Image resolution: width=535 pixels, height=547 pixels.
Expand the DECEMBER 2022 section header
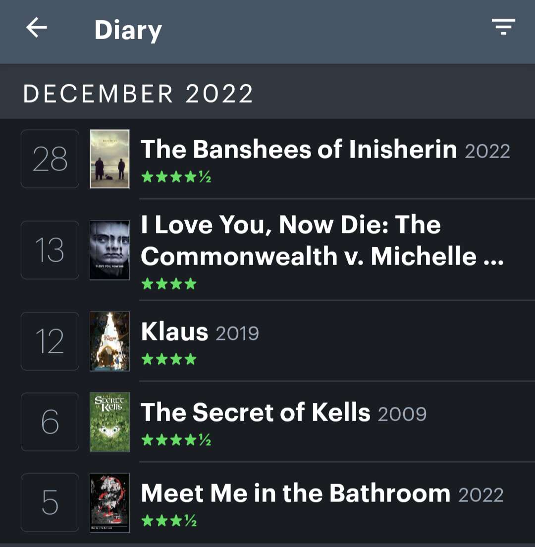[x=139, y=93]
